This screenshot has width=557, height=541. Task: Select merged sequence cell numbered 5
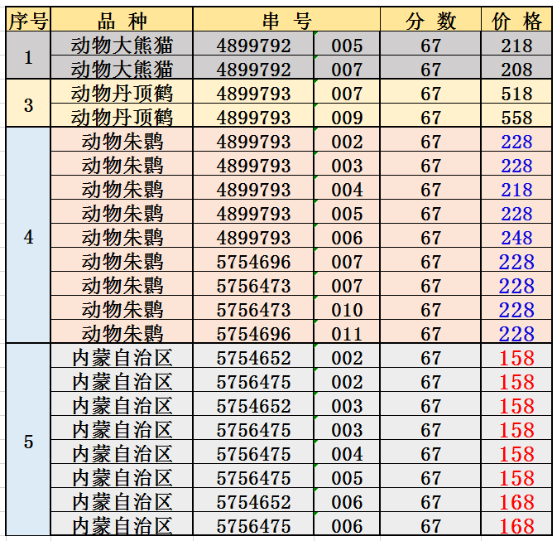(28, 442)
